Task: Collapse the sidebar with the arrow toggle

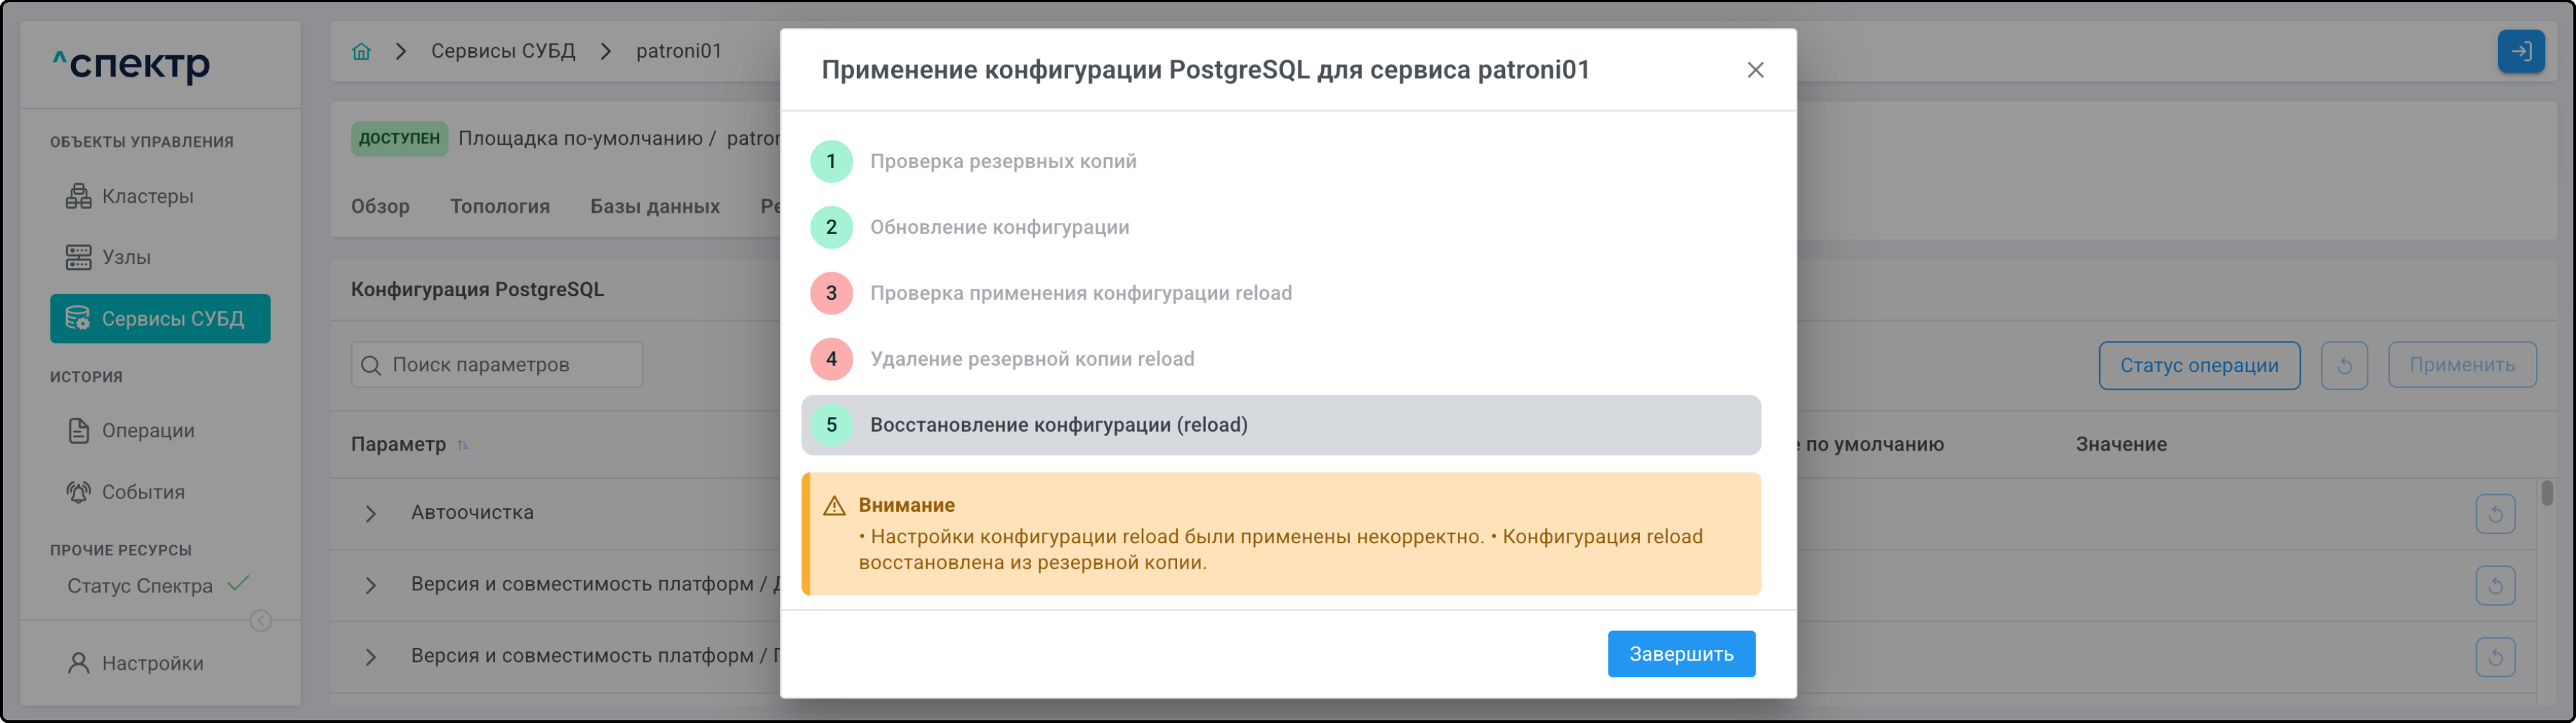Action: [261, 621]
